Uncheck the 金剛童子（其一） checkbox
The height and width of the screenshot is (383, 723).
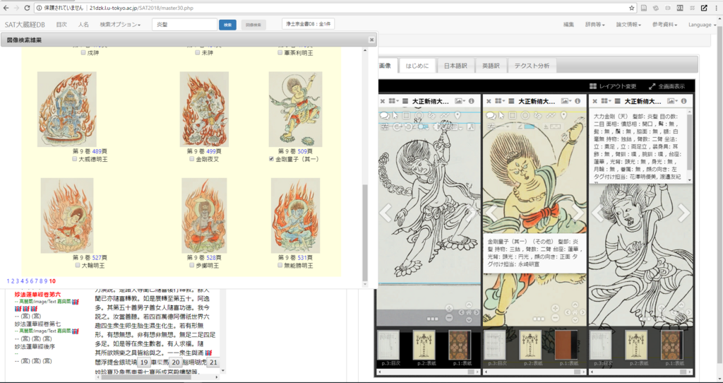click(271, 159)
